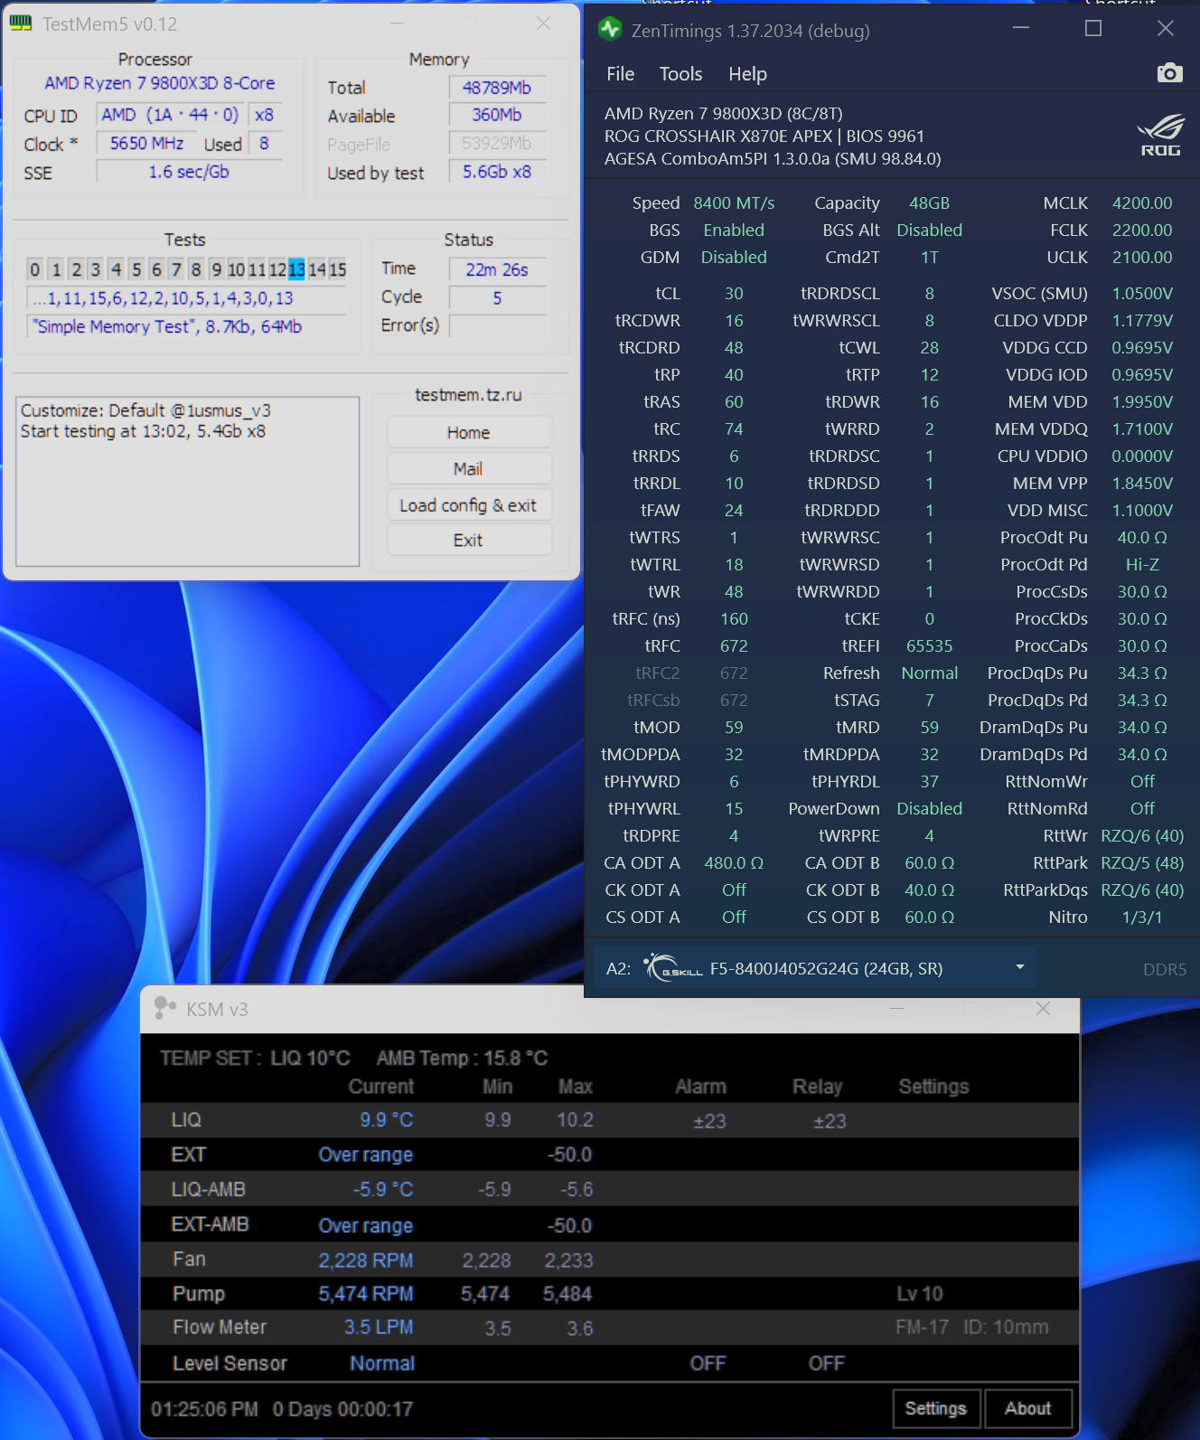Click the LIQ current 9.9 °C reading

387,1120
